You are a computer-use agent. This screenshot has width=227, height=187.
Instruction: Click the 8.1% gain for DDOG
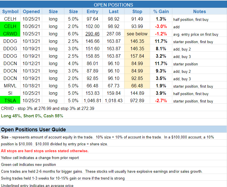click(161, 49)
